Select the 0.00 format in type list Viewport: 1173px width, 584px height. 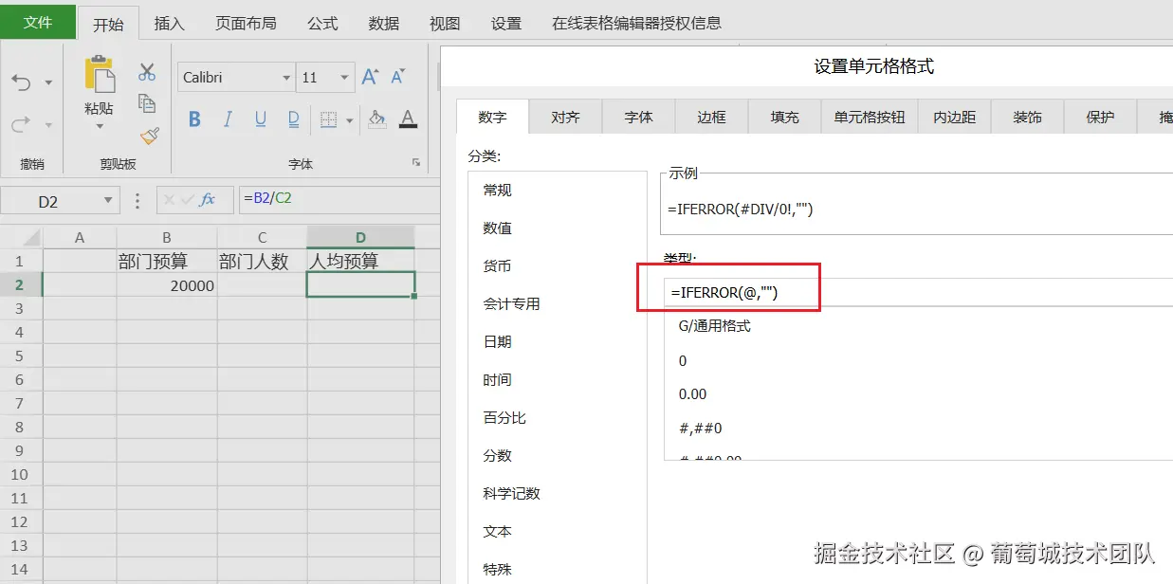[x=918, y=394]
